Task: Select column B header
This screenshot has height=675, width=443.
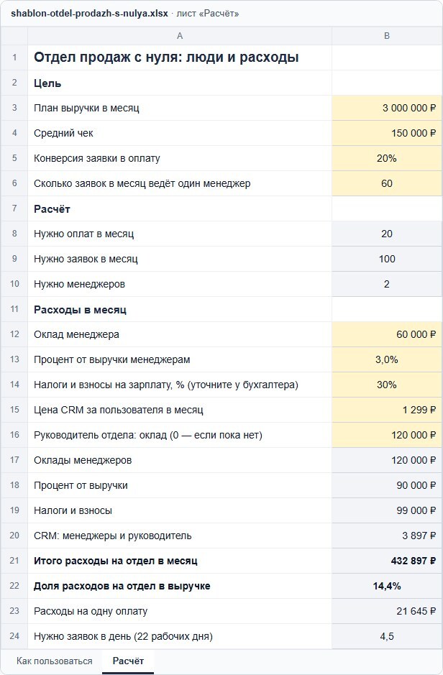Action: coord(387,36)
